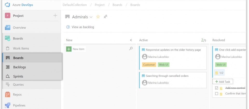Viewport: 249px width, 109px height.
Task: Open team members icon next to Admirals
Action: click(x=106, y=17)
